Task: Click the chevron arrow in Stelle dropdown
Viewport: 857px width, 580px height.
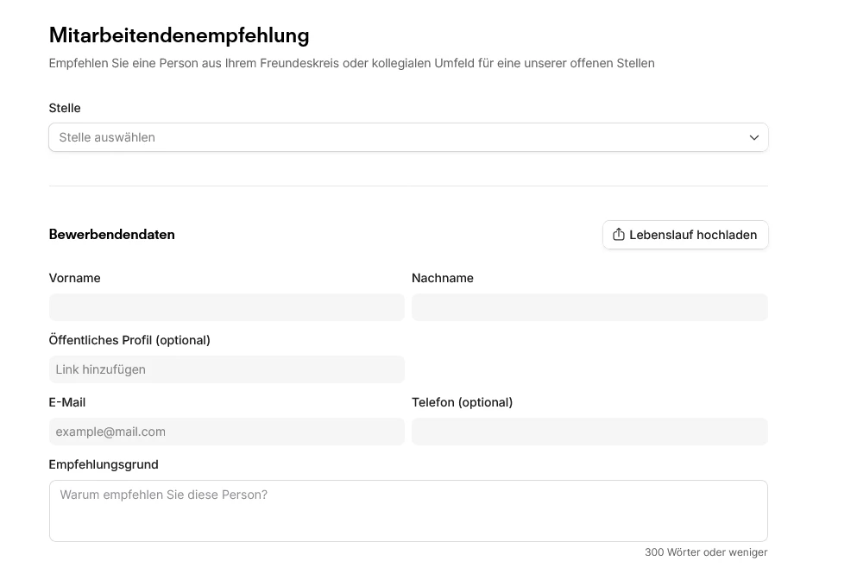Action: (753, 137)
